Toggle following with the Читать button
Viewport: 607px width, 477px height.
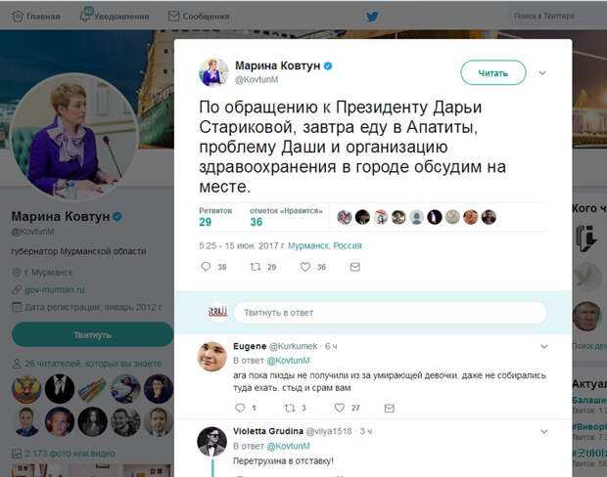point(493,72)
